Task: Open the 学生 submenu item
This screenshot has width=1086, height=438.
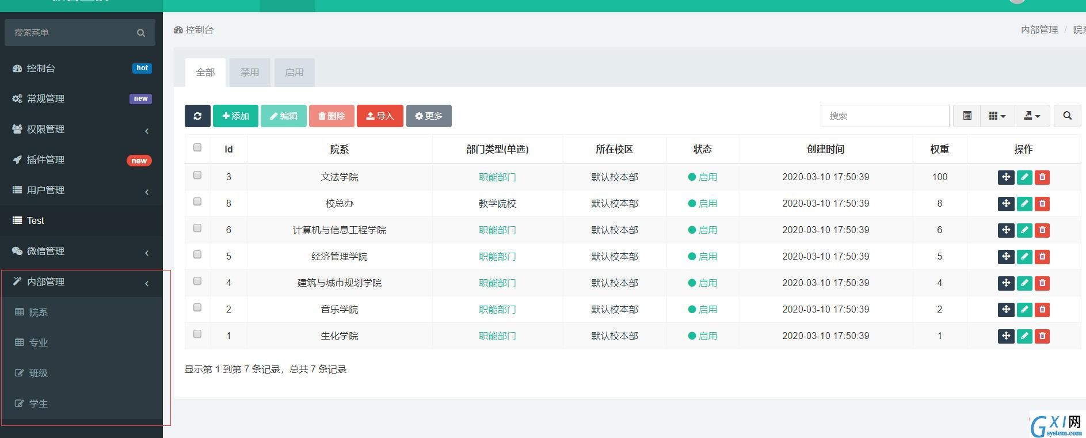Action: click(81, 404)
